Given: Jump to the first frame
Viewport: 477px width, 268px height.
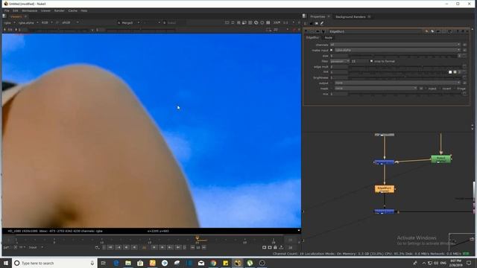Looking at the screenshot, I should (x=110, y=248).
